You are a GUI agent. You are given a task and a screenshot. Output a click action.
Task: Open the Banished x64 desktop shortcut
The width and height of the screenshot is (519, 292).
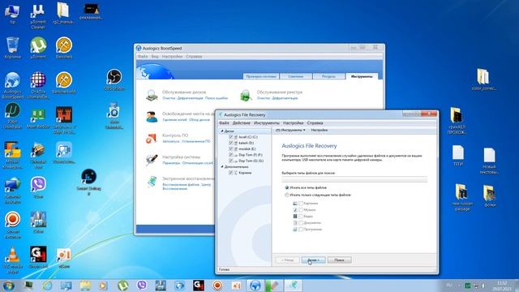[x=64, y=83]
